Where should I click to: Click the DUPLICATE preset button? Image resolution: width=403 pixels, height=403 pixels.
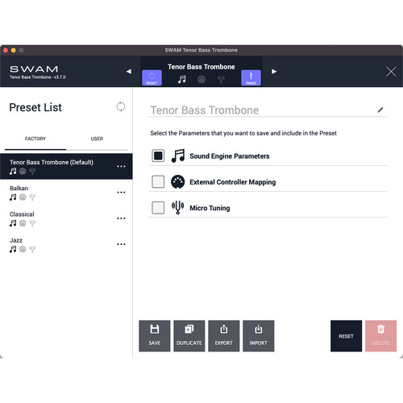(x=189, y=336)
